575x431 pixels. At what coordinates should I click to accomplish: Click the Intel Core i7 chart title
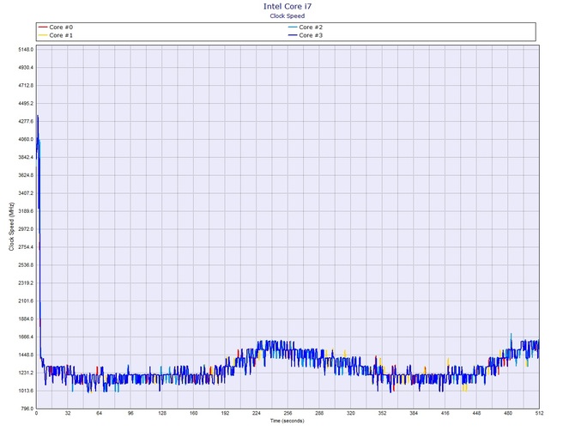pyautogui.click(x=287, y=6)
